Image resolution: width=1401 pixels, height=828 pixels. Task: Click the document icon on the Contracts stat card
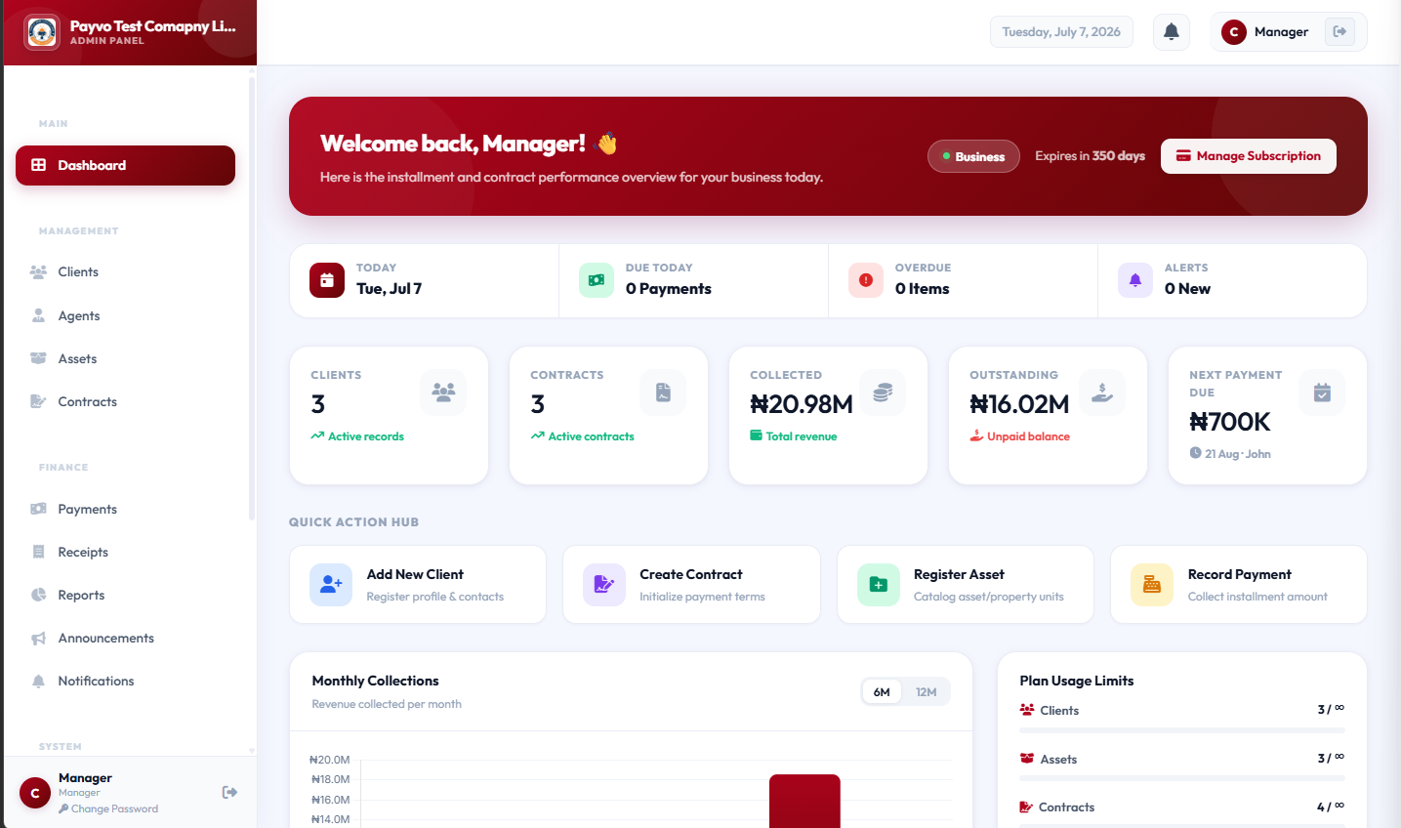[663, 393]
